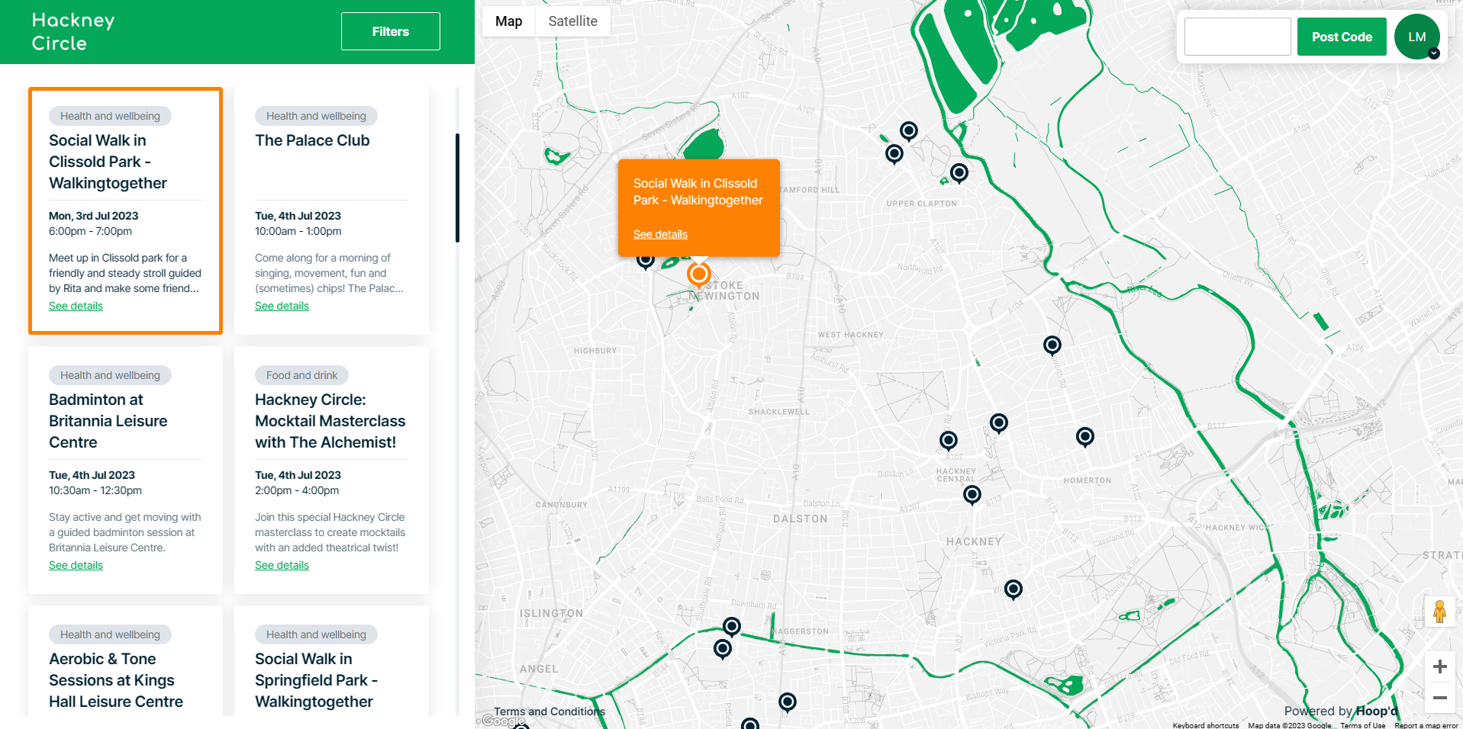
Task: Select map pin left of Upper Clapton label
Action: [x=894, y=155]
